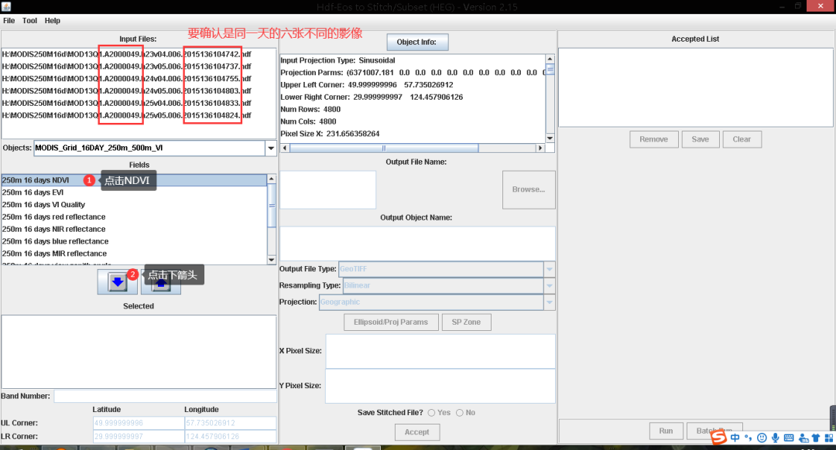This screenshot has height=450, width=836.
Task: Select No for Save Stitched File
Action: (460, 413)
